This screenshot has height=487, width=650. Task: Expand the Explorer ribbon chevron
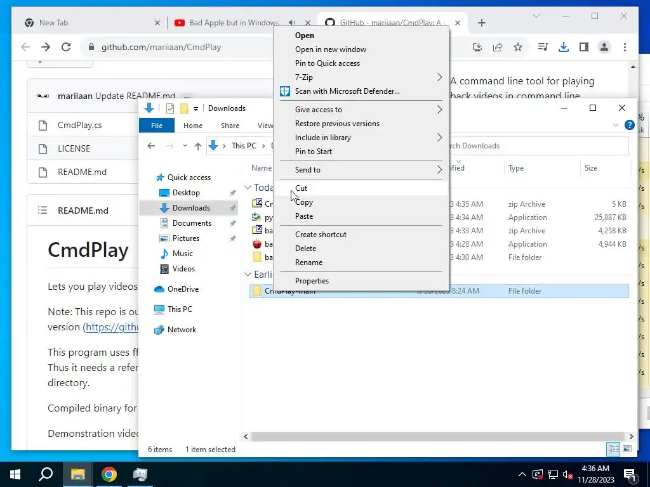[x=616, y=125]
